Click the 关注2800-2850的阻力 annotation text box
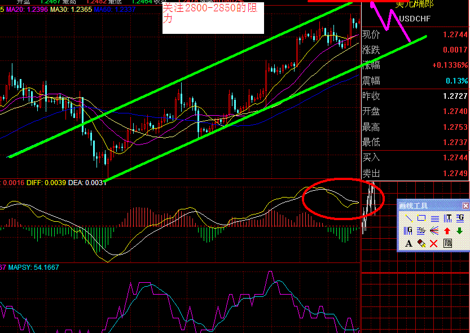The height and width of the screenshot is (333, 470). [213, 17]
